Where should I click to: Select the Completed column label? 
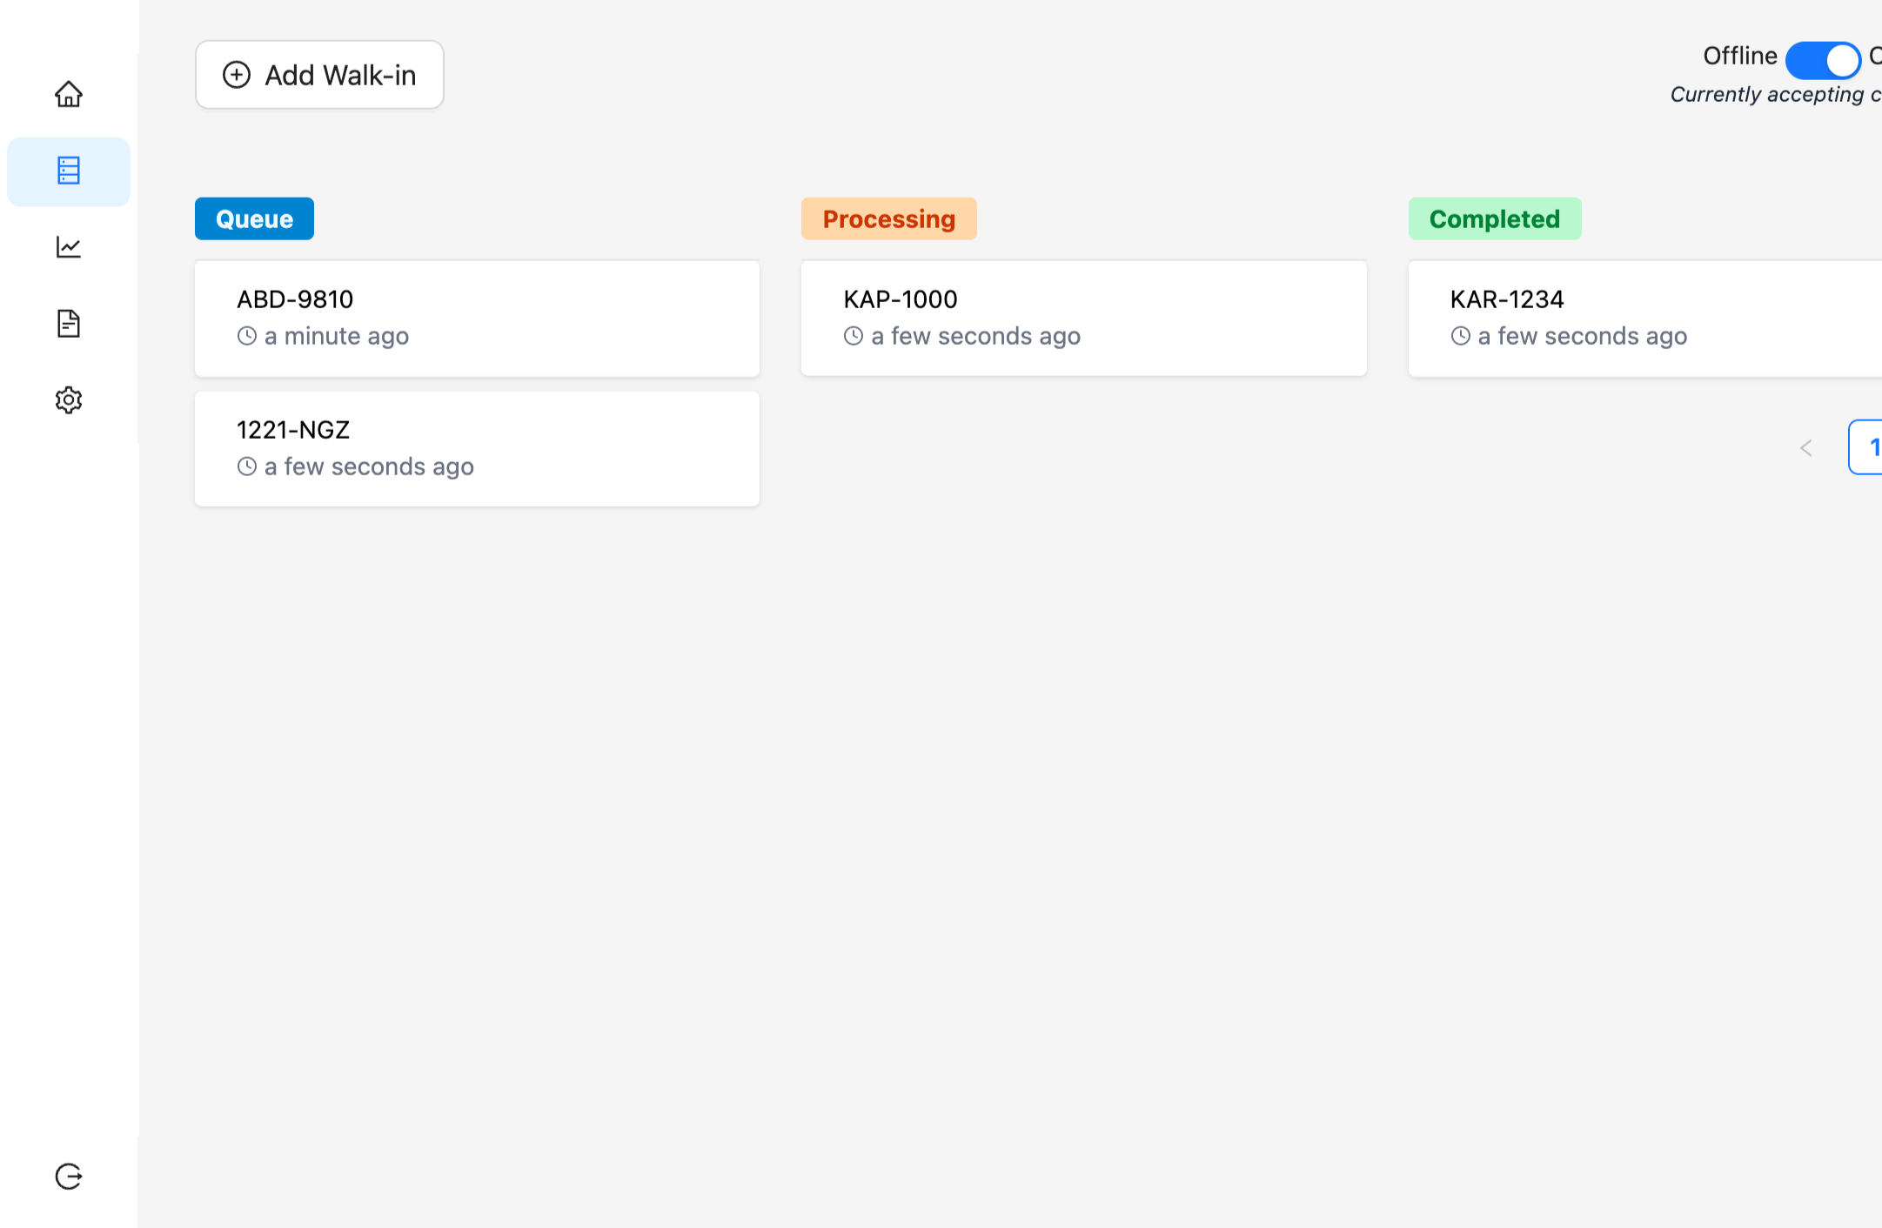(1494, 219)
